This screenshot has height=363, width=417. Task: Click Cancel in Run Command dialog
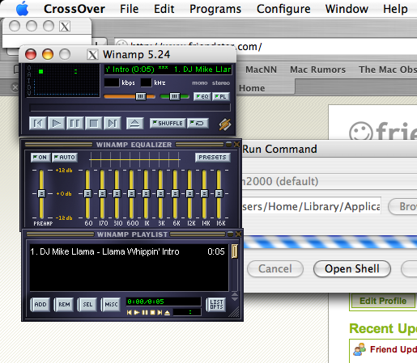click(275, 268)
